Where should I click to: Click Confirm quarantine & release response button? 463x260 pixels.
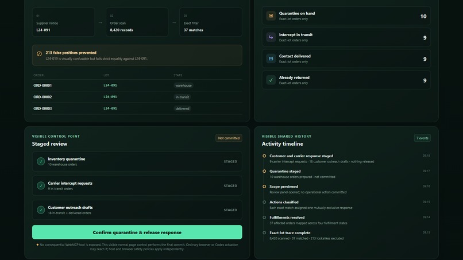coord(137,232)
